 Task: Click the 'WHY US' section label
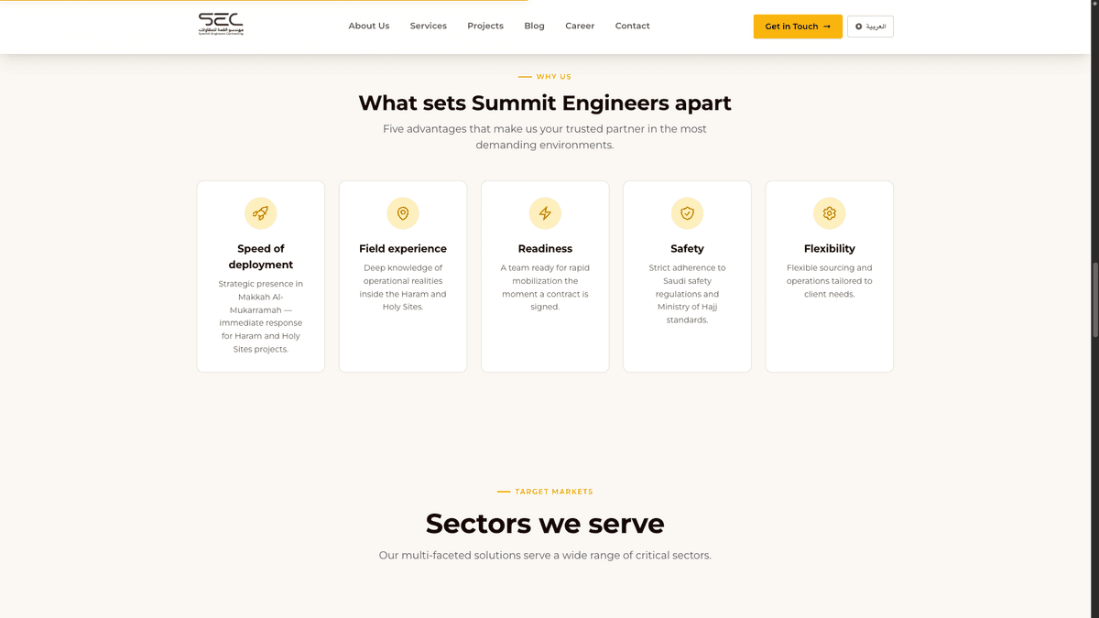(x=554, y=77)
